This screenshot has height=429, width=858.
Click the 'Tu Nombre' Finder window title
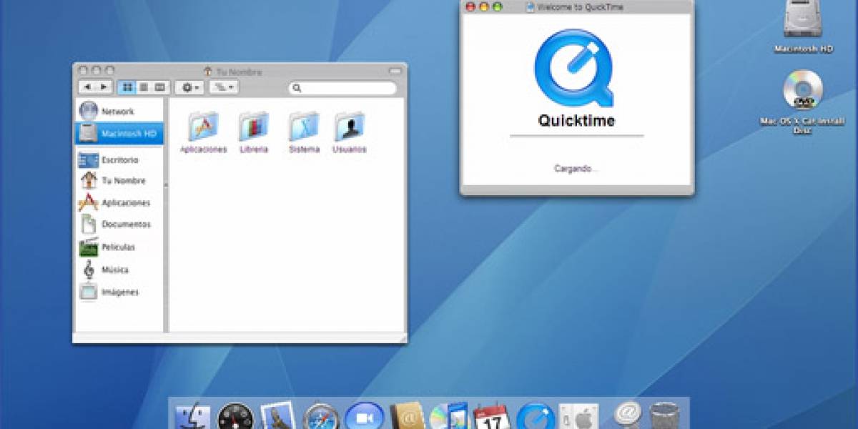tap(239, 71)
